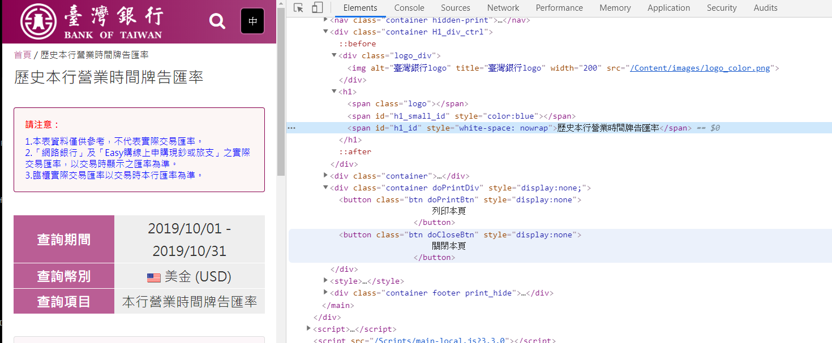Click the US flag icon beside 美金 (USD)

[154, 277]
